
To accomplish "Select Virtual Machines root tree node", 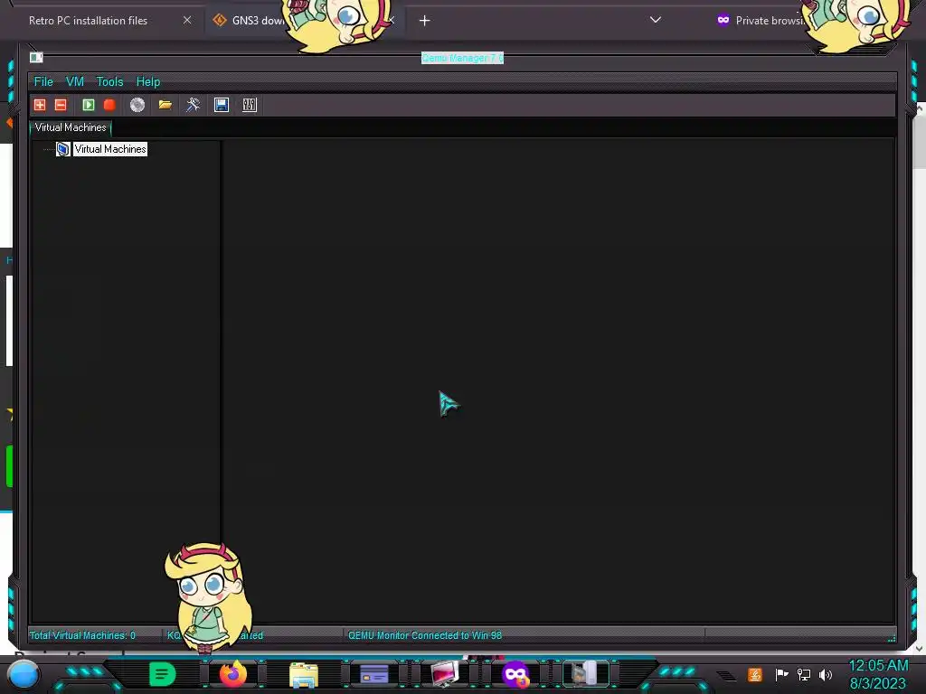I will [x=109, y=149].
